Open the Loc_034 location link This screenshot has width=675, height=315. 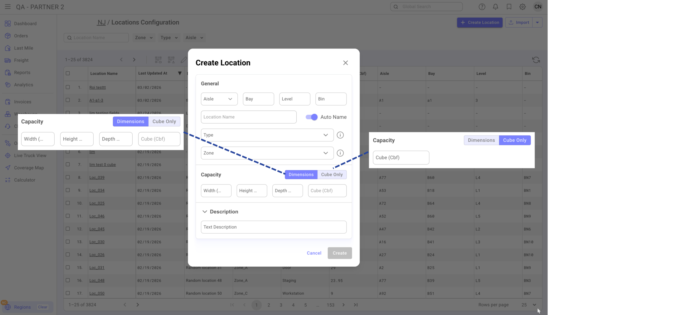[97, 190]
